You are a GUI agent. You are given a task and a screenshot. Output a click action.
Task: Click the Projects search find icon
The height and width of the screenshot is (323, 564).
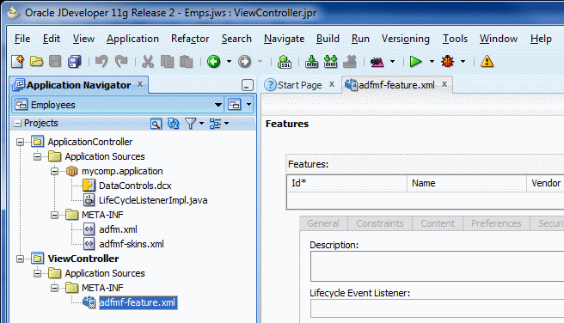[x=156, y=124]
